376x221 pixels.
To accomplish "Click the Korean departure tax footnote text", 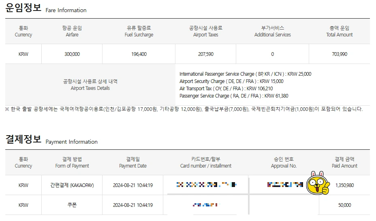I will (184, 109).
